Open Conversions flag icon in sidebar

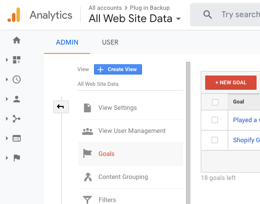[x=17, y=158]
